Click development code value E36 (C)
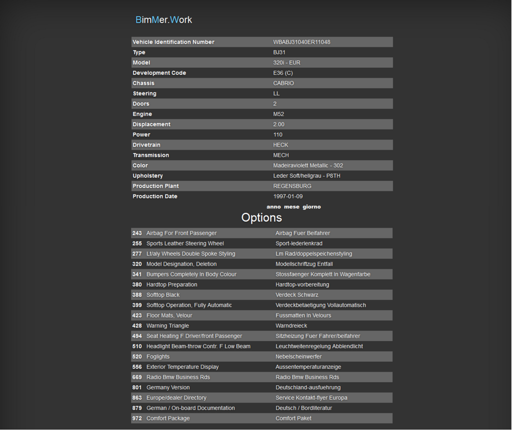 coord(283,73)
